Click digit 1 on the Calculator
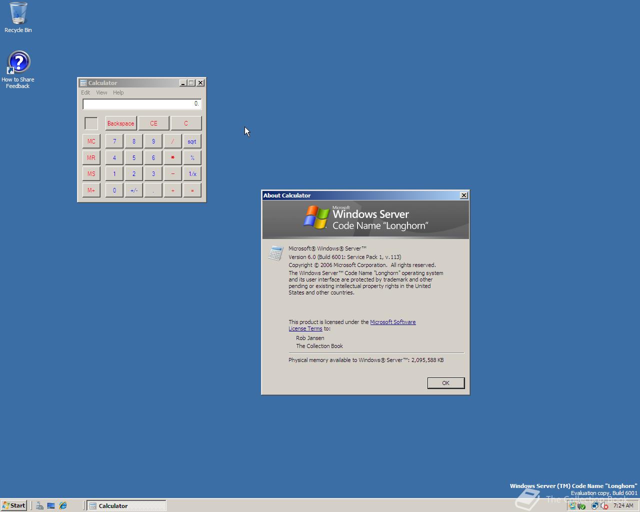 coord(114,174)
